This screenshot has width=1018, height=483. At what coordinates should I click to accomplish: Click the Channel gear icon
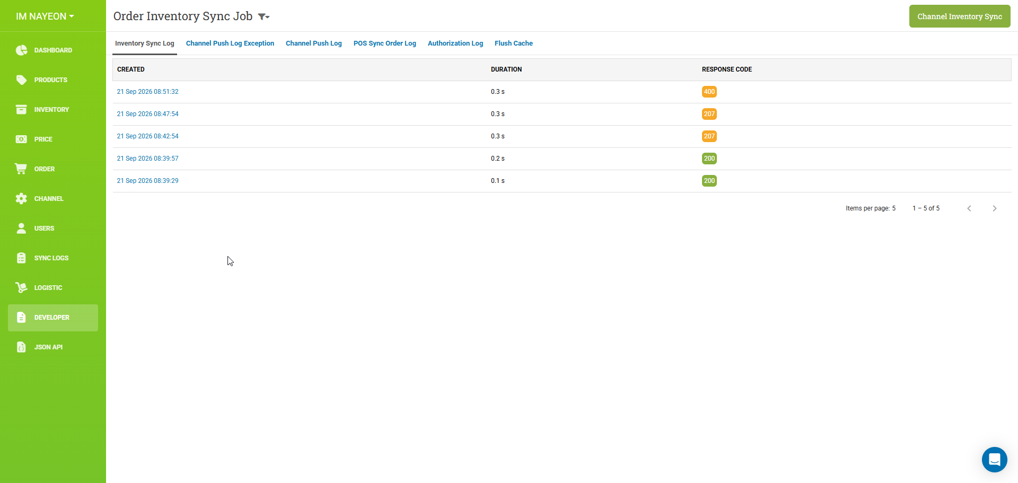pos(21,199)
